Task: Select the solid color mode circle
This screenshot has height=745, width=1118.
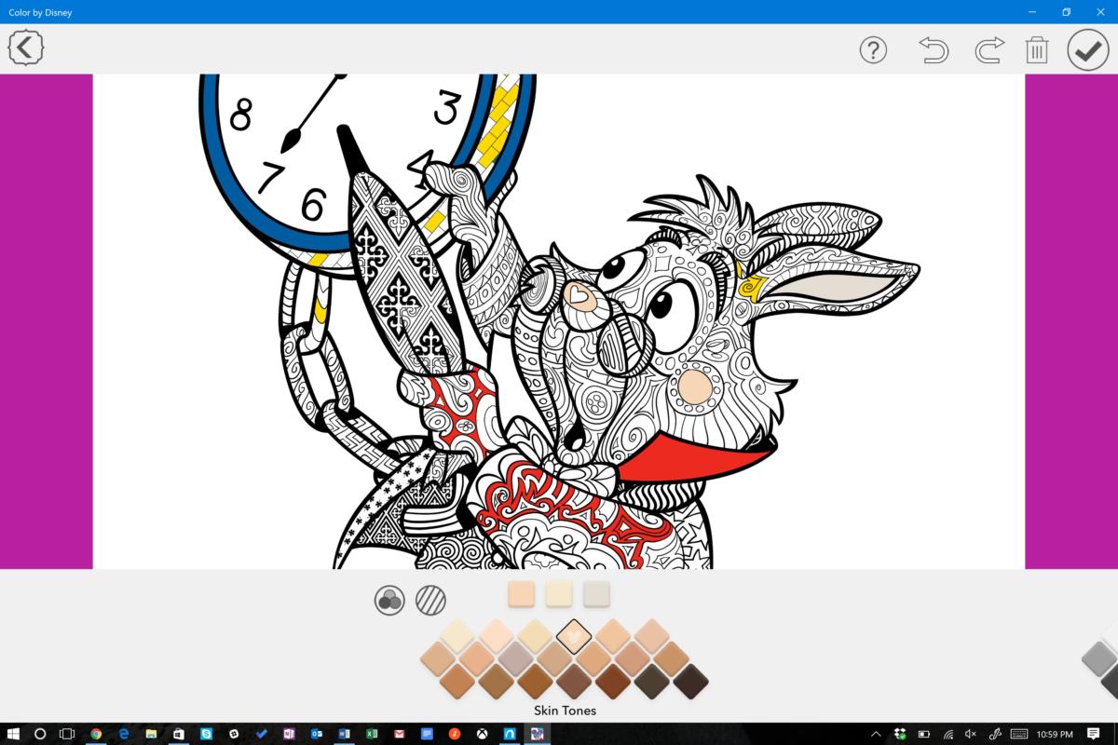Action: pos(389,600)
